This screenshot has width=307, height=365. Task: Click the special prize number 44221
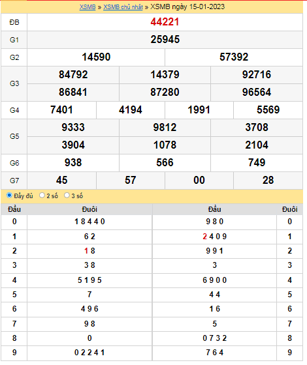(x=165, y=22)
